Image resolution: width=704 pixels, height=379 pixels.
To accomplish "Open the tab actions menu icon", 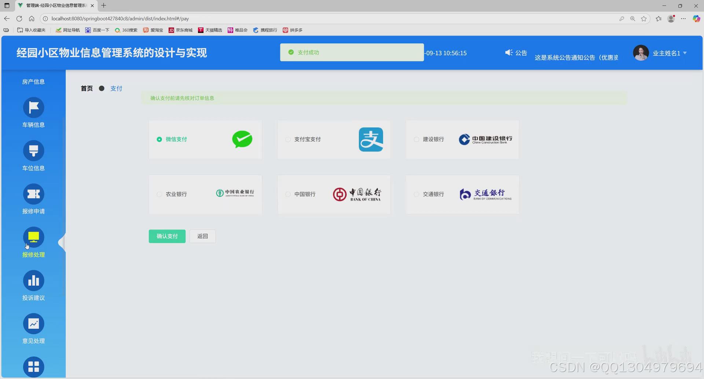I will [7, 5].
